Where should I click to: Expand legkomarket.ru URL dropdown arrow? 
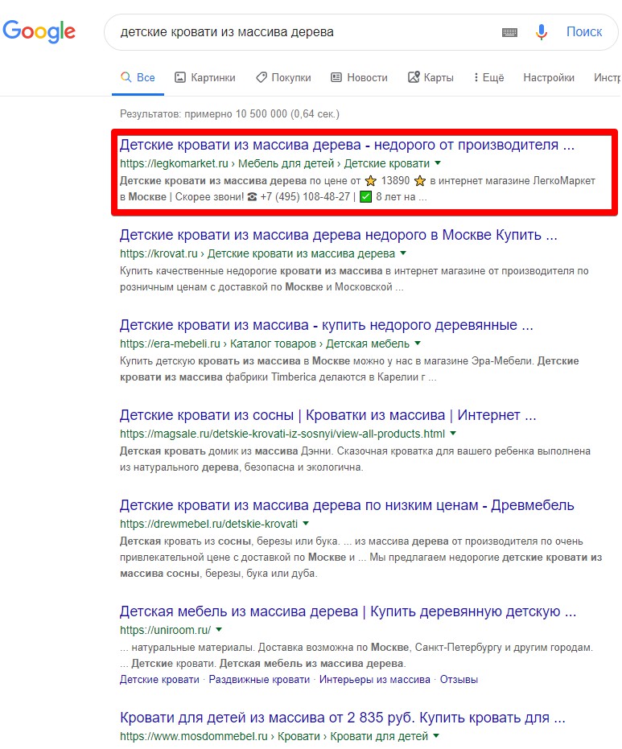point(438,163)
